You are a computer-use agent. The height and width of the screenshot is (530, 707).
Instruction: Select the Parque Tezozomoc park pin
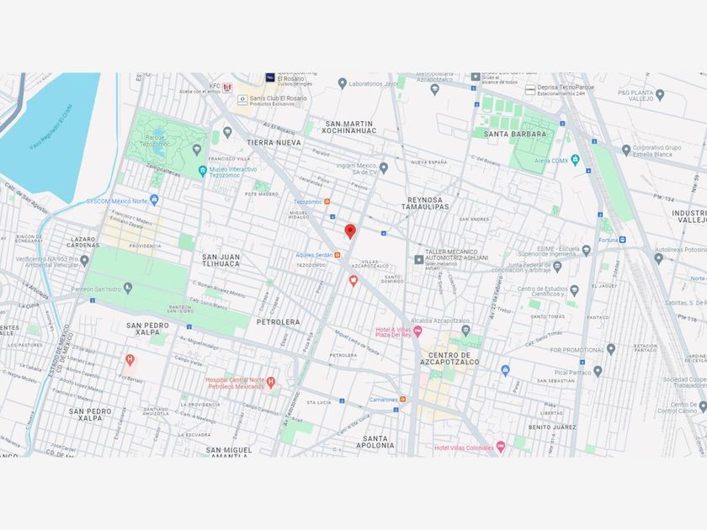(197, 149)
